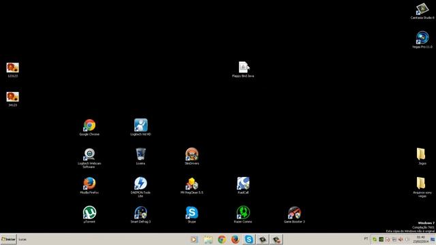Click the Lixeira recycle bin icon
Image resolution: width=436 pixels, height=245 pixels.
141,157
